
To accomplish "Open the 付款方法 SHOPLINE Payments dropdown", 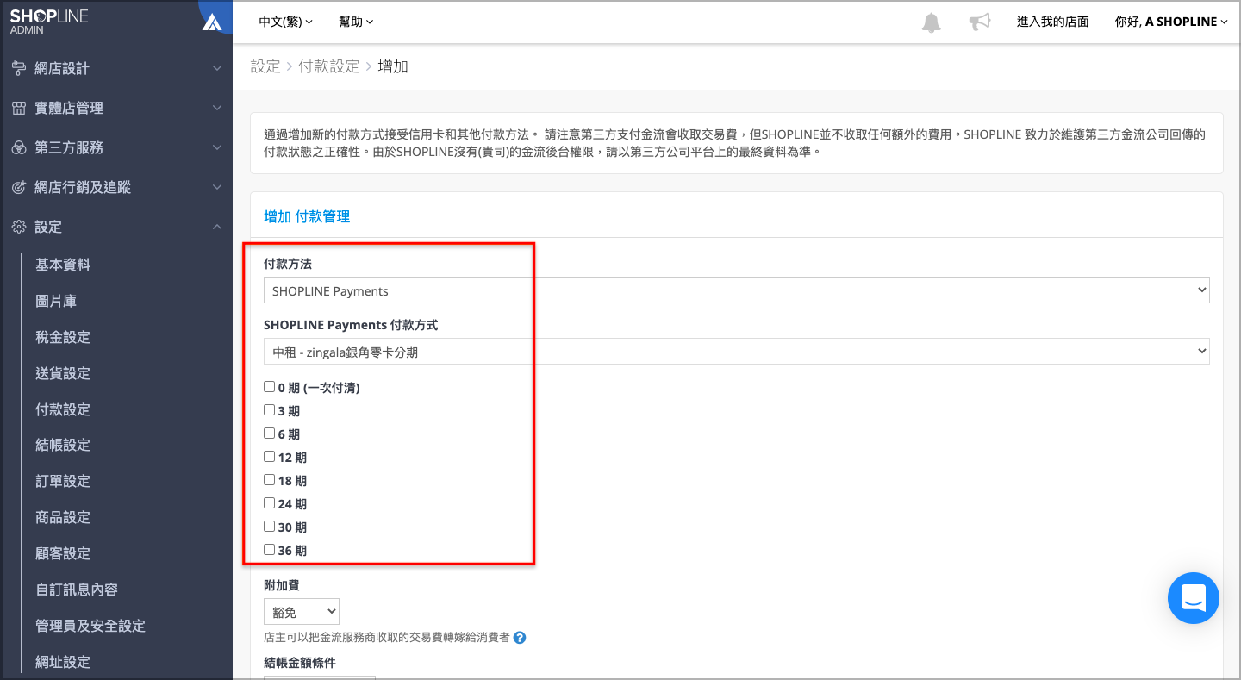I will click(x=734, y=290).
